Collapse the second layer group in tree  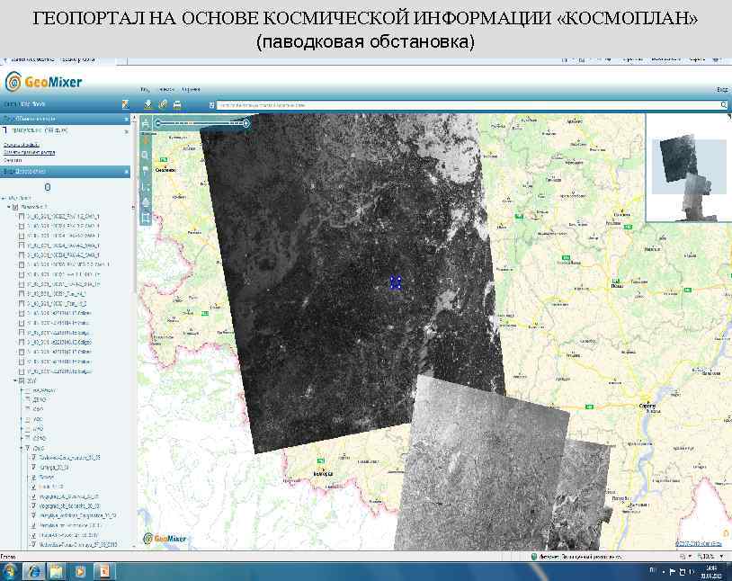[x=15, y=381]
